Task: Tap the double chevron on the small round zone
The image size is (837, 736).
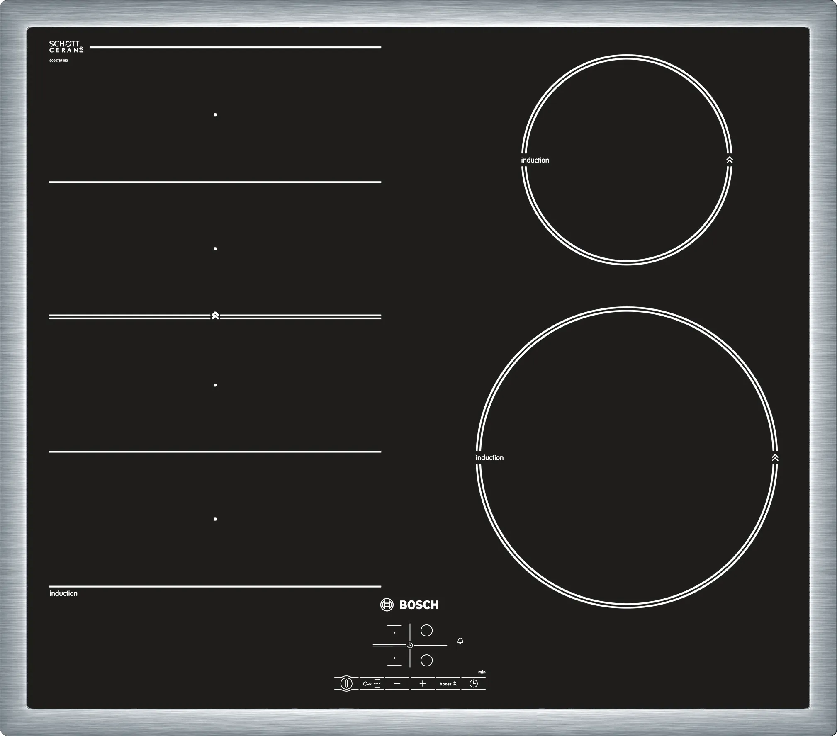Action: [x=730, y=160]
